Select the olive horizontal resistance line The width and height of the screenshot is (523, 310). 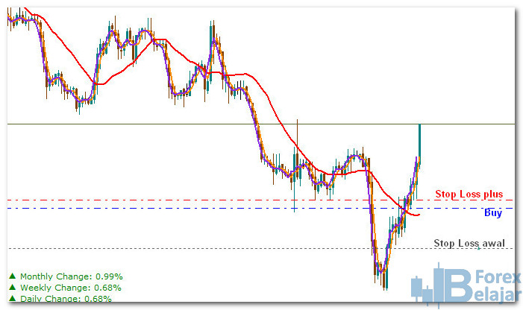[x=260, y=124]
